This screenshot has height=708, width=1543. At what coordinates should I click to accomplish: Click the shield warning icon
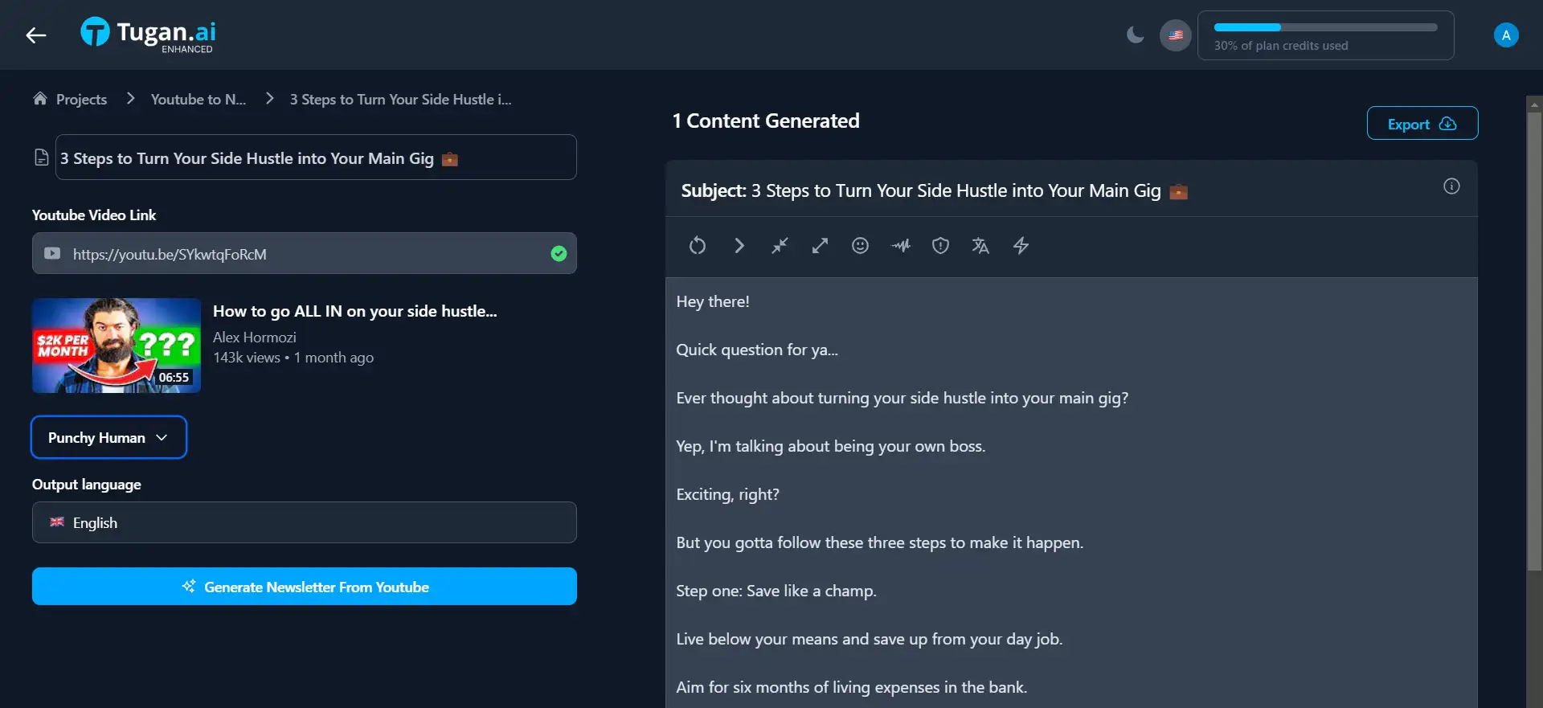coord(940,246)
